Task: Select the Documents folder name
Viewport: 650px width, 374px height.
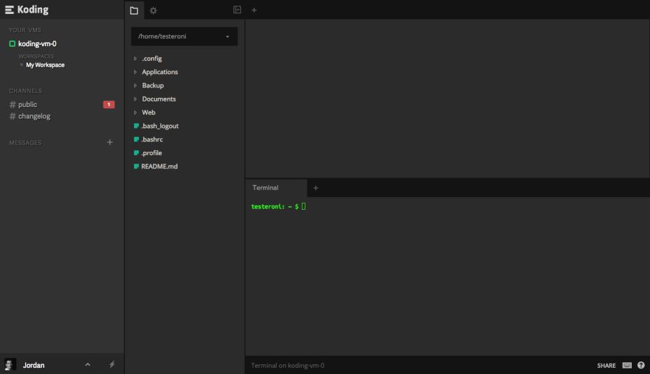Action: 159,99
